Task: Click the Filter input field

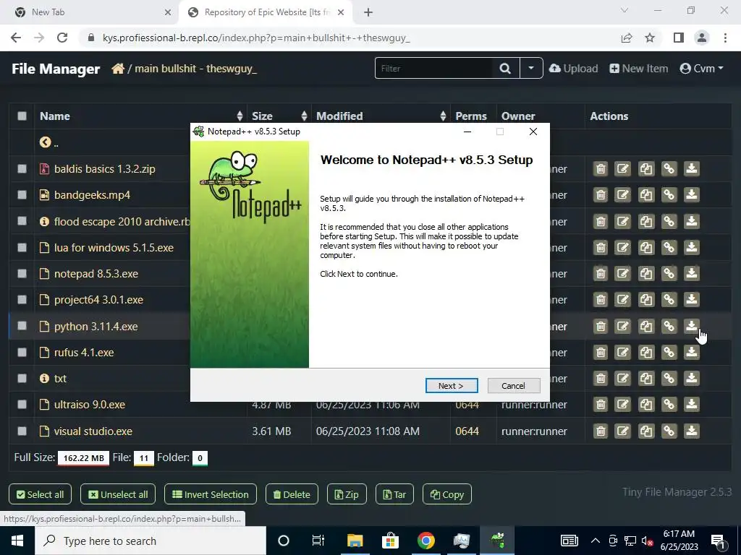Action: (x=434, y=69)
